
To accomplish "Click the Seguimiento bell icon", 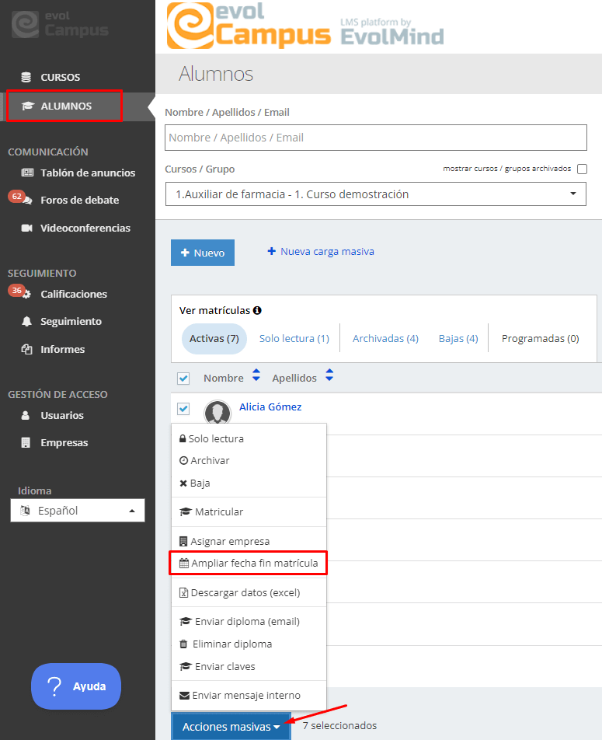I will (x=27, y=321).
